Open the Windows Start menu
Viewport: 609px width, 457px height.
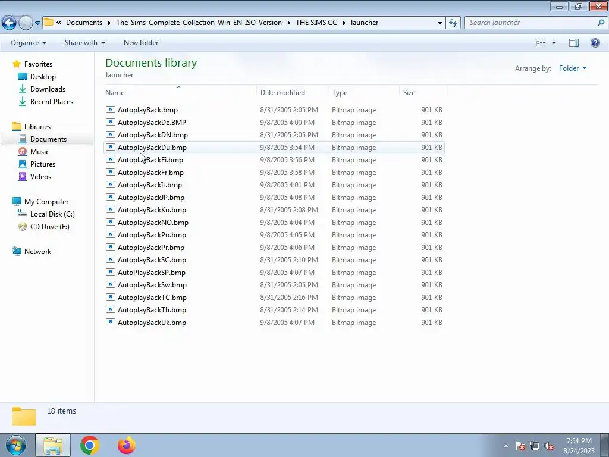tap(15, 445)
